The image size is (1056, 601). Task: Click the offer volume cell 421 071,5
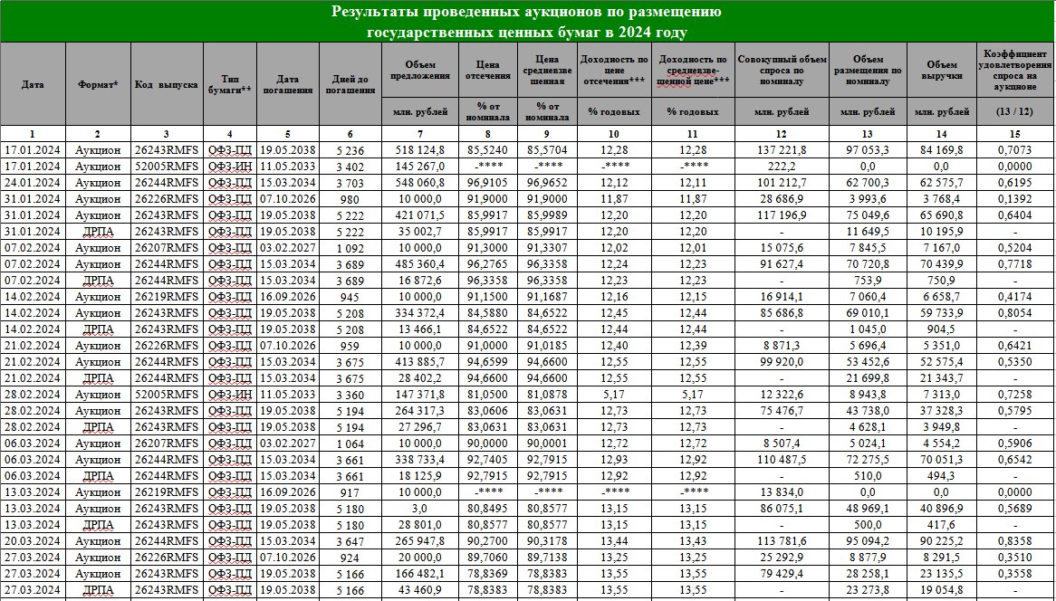(420, 215)
